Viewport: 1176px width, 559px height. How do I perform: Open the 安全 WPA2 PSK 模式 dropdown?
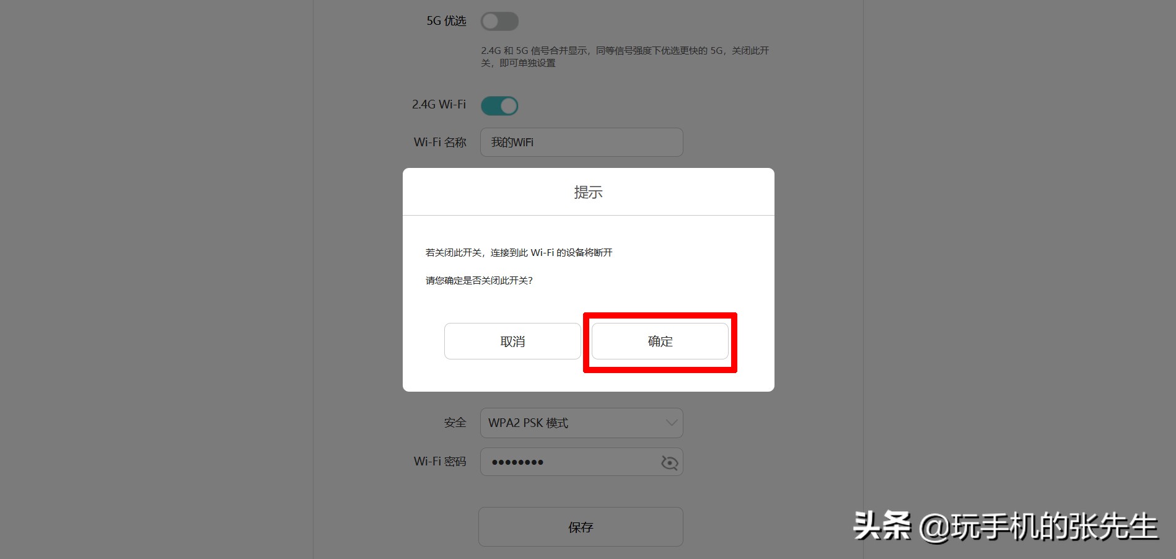[581, 423]
